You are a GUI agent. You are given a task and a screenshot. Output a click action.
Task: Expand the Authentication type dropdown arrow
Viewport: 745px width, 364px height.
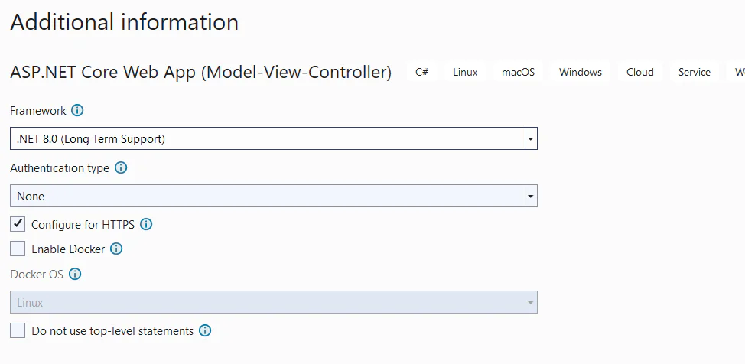coord(531,196)
